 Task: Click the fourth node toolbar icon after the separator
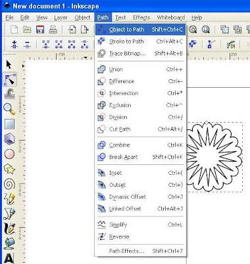click(x=85, y=44)
